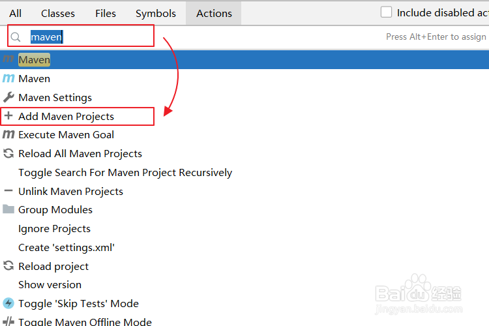Enable the Include disabled actions checkbox
This screenshot has width=489, height=326.
pyautogui.click(x=387, y=12)
